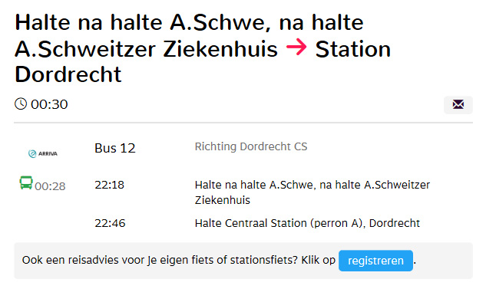Screen dimensions: 496x289
Task: Click the pink arrow in the heading
Action: point(296,48)
